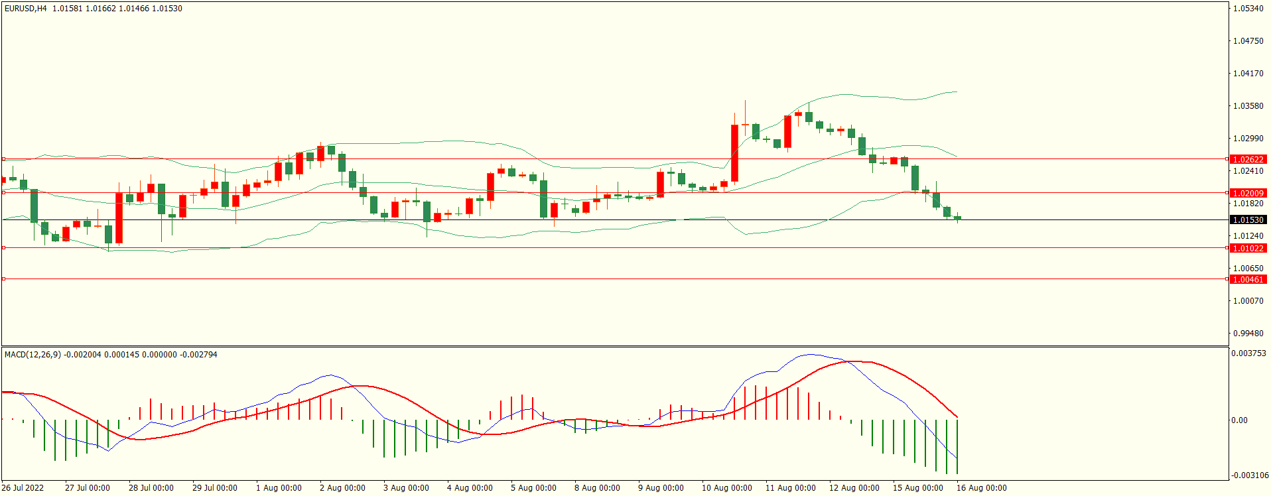The width and height of the screenshot is (1271, 496).
Task: Click left handle of the 1.01022 line
Action: (x=3, y=248)
